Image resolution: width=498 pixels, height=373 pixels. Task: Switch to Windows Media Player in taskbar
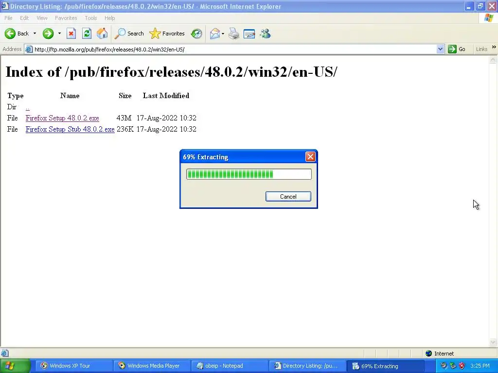[152, 366]
